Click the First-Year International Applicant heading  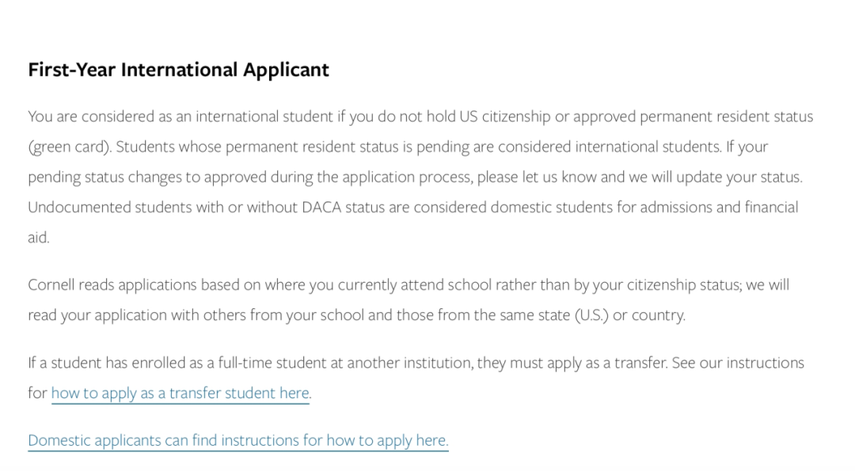pyautogui.click(x=178, y=70)
